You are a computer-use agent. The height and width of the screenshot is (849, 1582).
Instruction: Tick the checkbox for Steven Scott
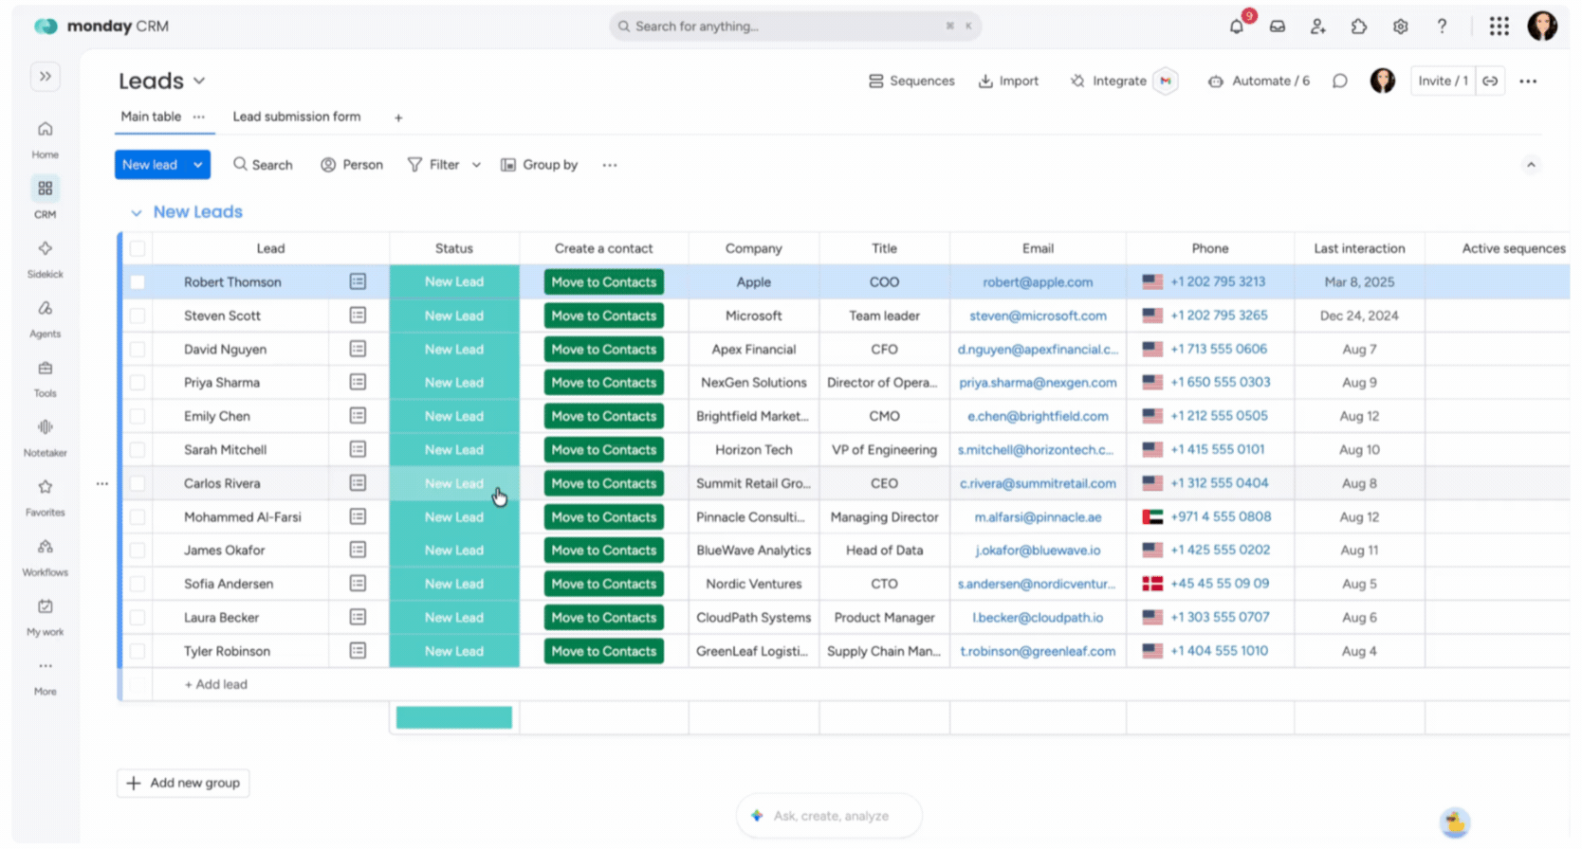pyautogui.click(x=138, y=316)
